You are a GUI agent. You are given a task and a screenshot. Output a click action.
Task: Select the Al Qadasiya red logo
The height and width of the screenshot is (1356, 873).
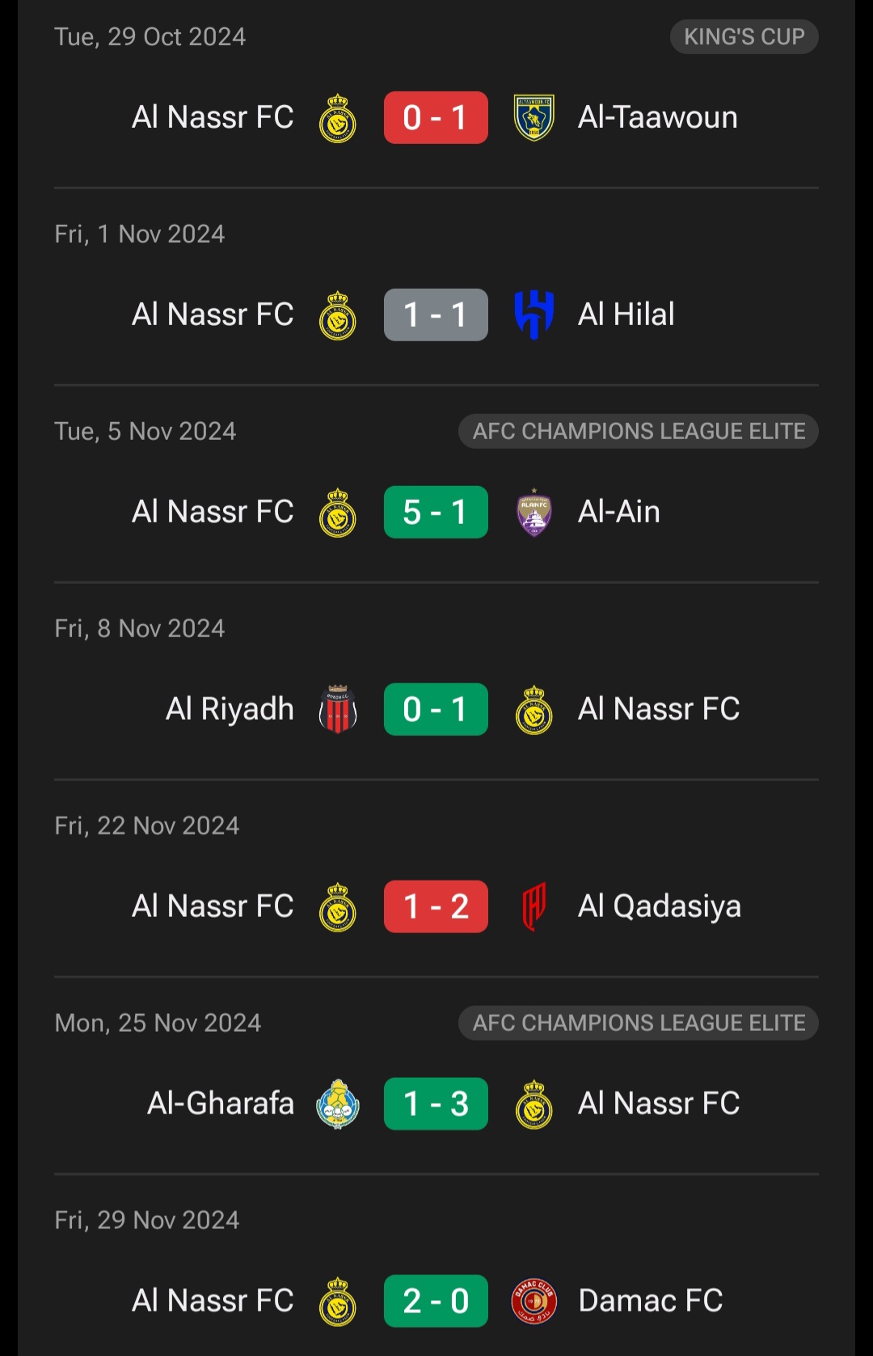[x=534, y=906]
